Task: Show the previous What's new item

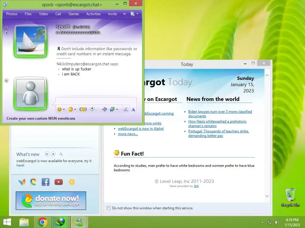Action: [x=47, y=154]
